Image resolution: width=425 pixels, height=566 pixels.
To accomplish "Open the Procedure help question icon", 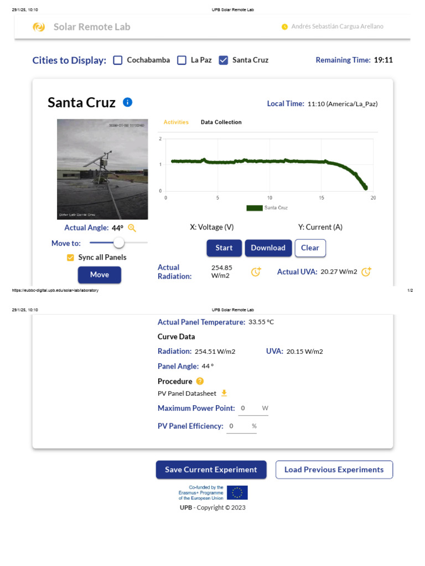I will click(x=200, y=381).
